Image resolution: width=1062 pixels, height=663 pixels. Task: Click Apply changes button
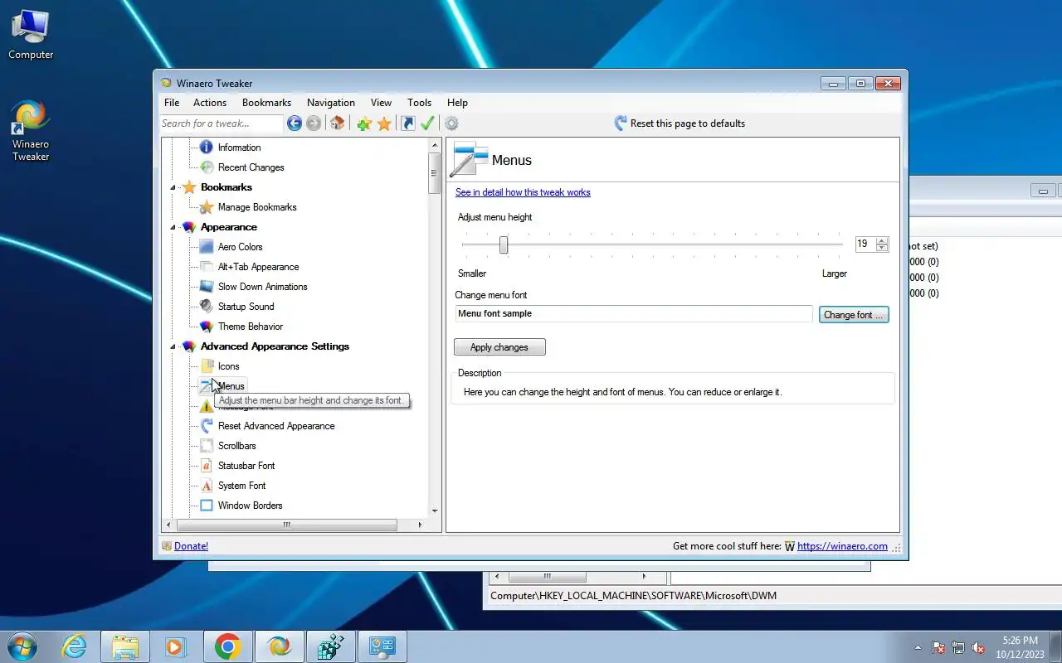click(499, 347)
